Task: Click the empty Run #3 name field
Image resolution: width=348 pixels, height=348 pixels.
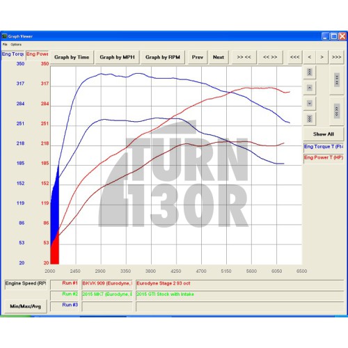Action: [107, 306]
